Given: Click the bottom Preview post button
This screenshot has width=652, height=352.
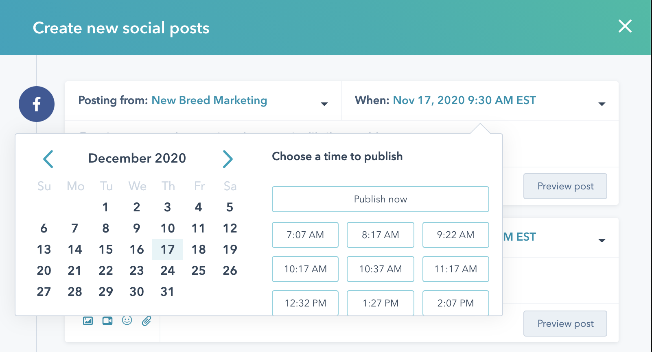Looking at the screenshot, I should [x=565, y=324].
